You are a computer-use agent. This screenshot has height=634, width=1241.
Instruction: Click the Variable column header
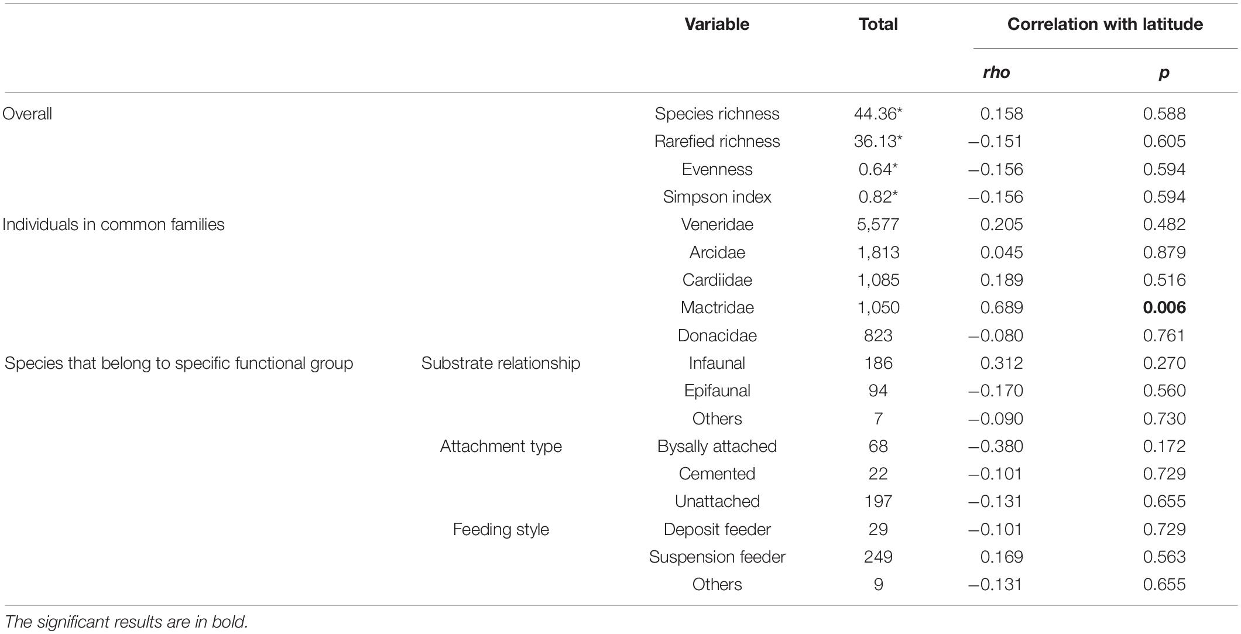pos(717,24)
